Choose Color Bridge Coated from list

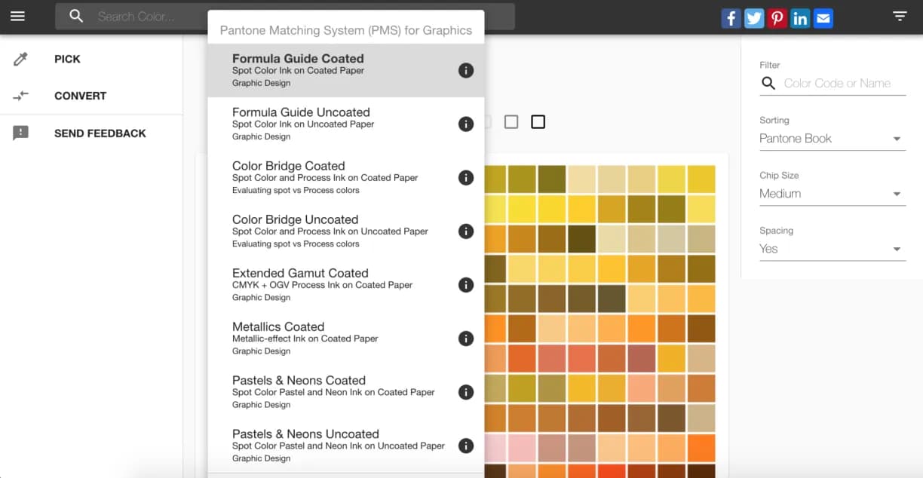point(346,177)
